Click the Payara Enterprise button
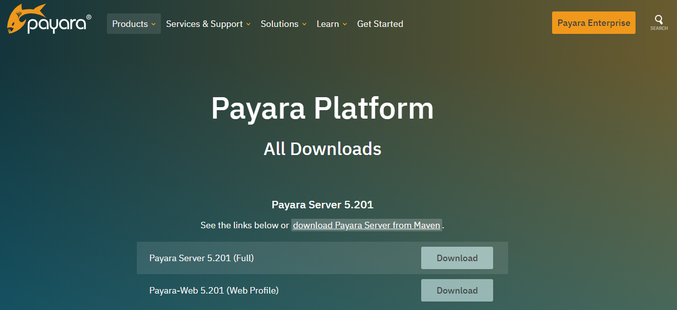Image resolution: width=677 pixels, height=310 pixels. 594,23
